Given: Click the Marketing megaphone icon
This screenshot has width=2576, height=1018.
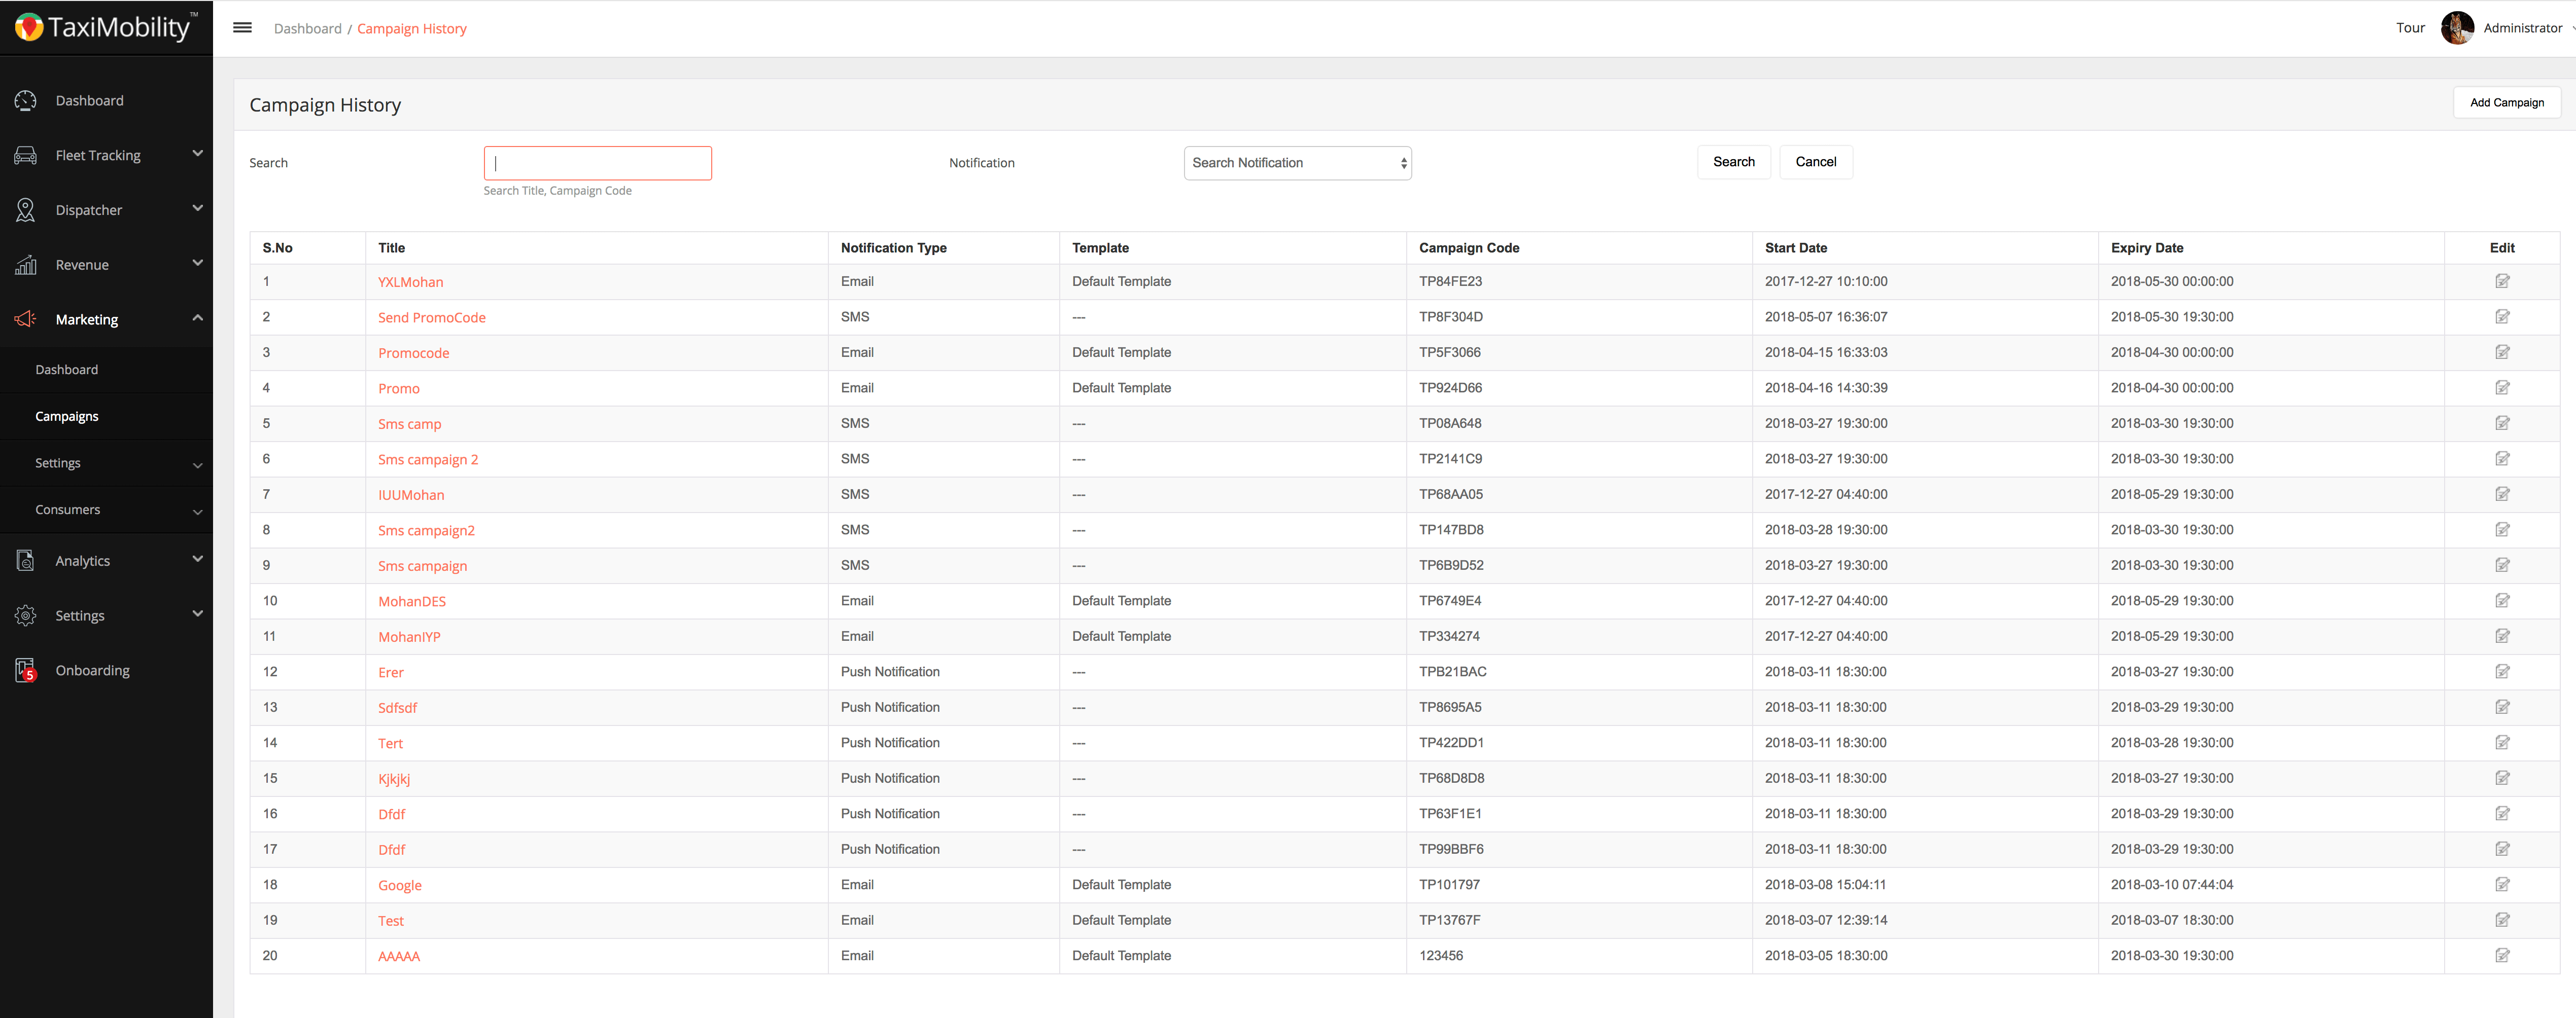Looking at the screenshot, I should tap(26, 320).
